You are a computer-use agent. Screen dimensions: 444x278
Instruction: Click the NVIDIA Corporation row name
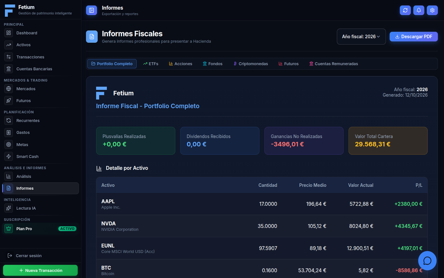click(x=120, y=229)
